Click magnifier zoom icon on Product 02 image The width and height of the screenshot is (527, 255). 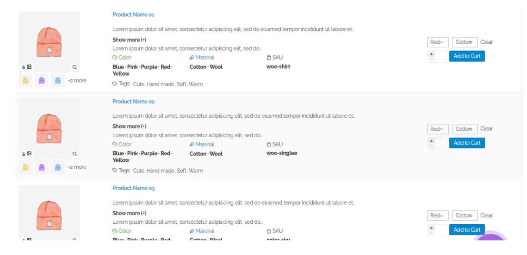pyautogui.click(x=75, y=154)
